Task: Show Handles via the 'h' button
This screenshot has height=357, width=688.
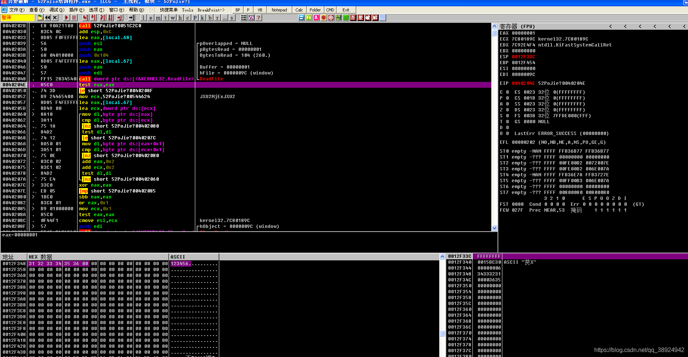Action: tap(180, 18)
